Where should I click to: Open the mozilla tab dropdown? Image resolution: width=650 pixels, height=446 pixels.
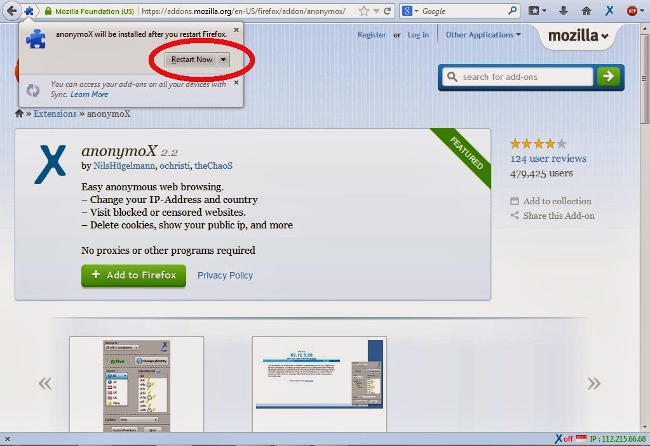pyautogui.click(x=578, y=36)
